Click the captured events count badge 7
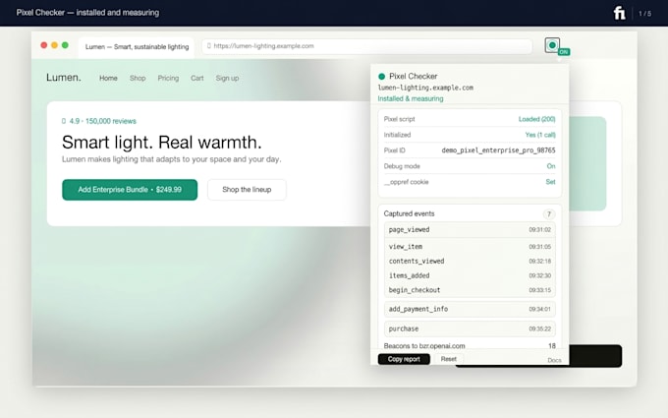Screen dimensions: 668x418 (549, 214)
